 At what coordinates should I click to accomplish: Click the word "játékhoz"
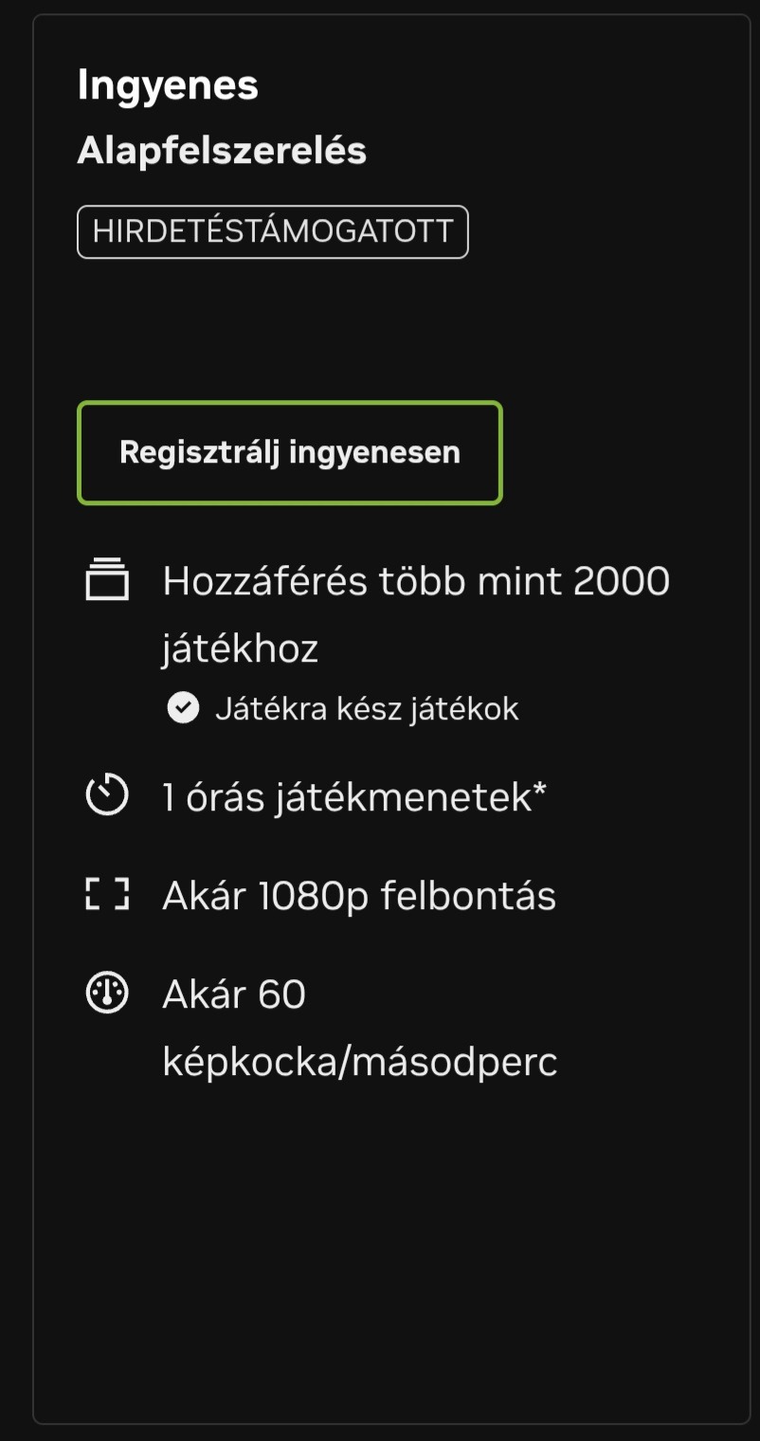click(240, 649)
